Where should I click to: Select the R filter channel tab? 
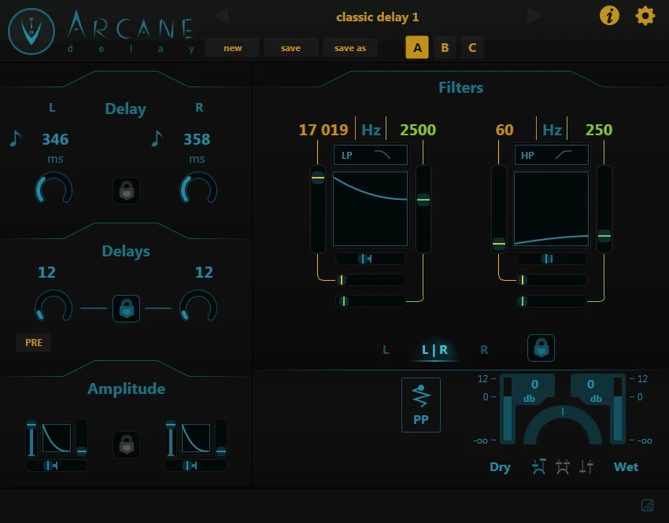484,350
